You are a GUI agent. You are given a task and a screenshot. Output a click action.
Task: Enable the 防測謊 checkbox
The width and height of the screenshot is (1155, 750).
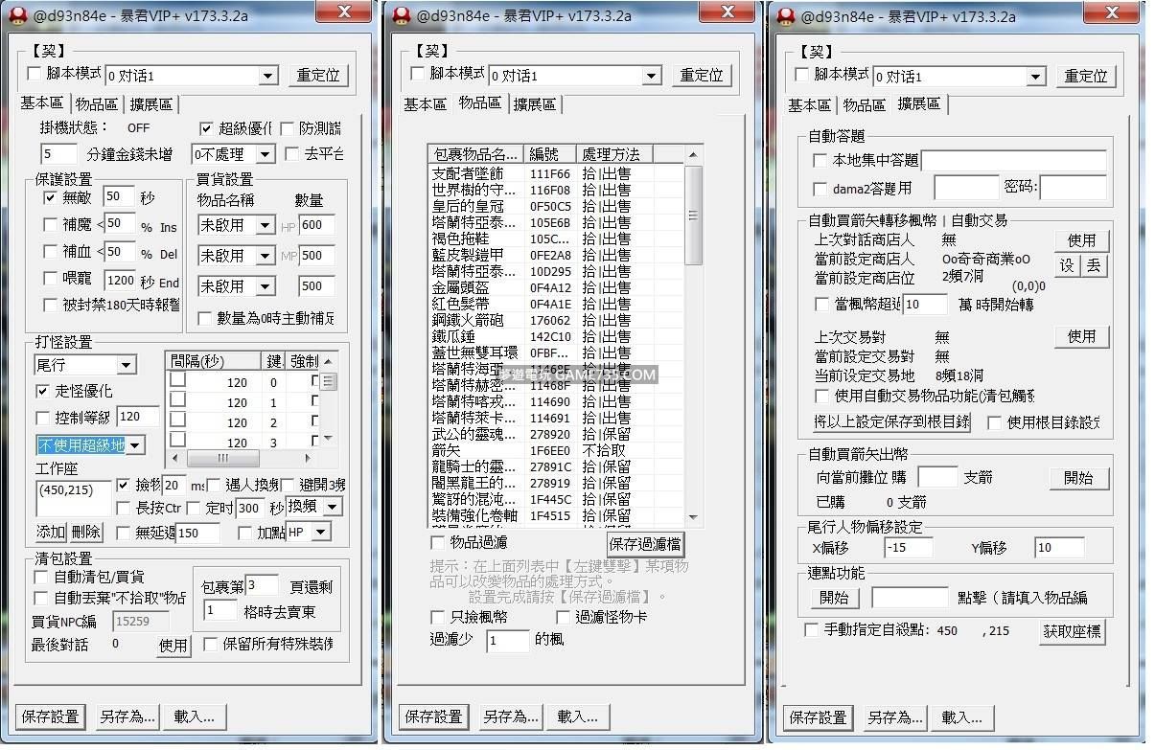(287, 127)
